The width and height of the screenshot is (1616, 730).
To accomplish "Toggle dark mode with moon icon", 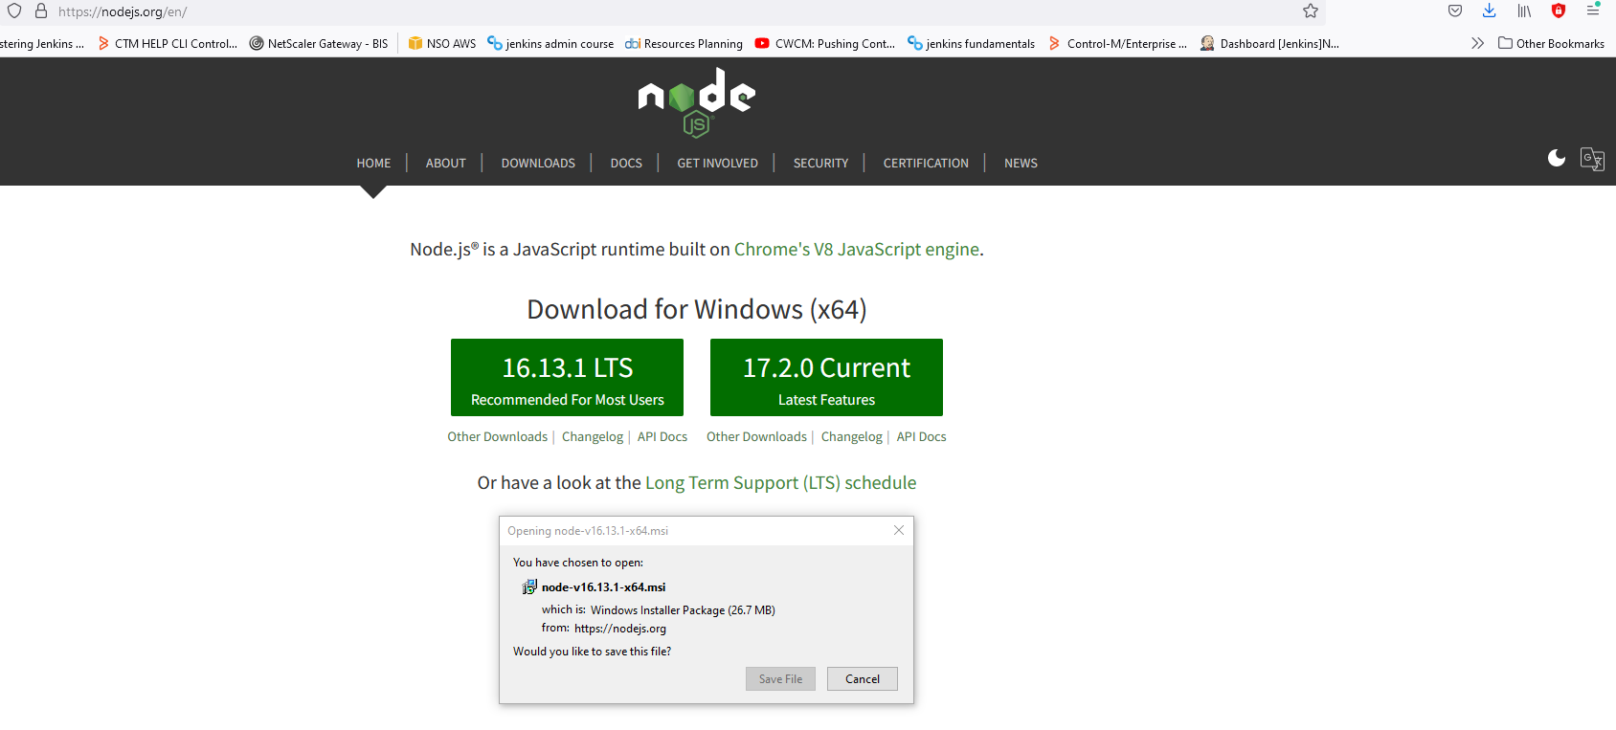I will point(1557,158).
